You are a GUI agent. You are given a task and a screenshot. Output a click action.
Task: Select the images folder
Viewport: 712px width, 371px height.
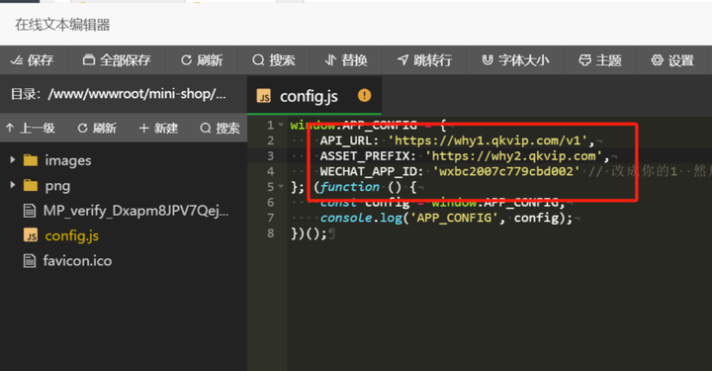pyautogui.click(x=68, y=160)
